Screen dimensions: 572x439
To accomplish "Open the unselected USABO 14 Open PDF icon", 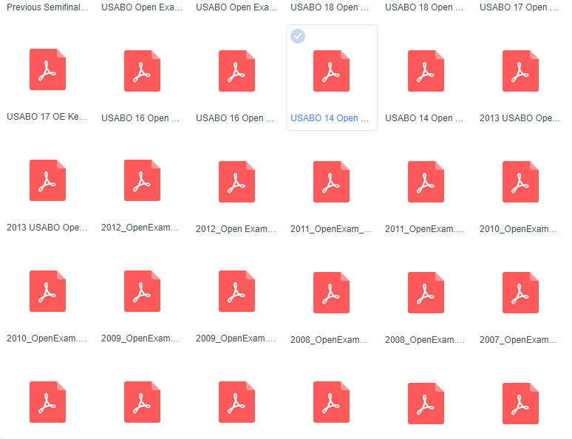I will click(426, 71).
